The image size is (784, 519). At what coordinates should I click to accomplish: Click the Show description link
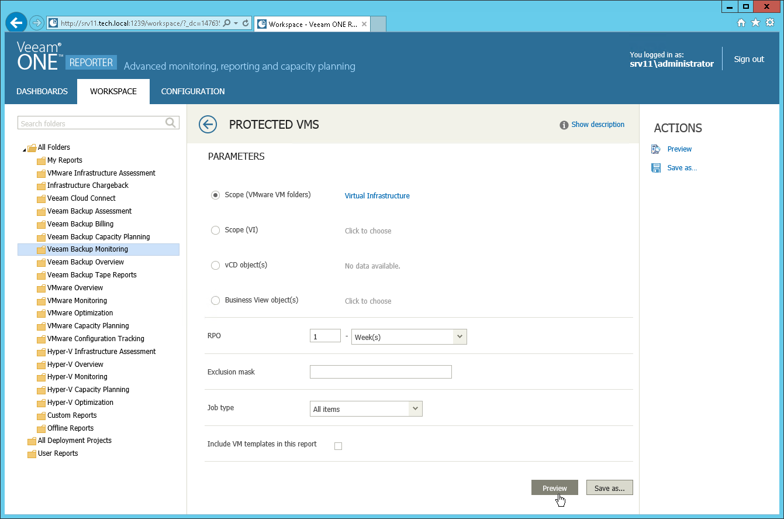pos(598,125)
